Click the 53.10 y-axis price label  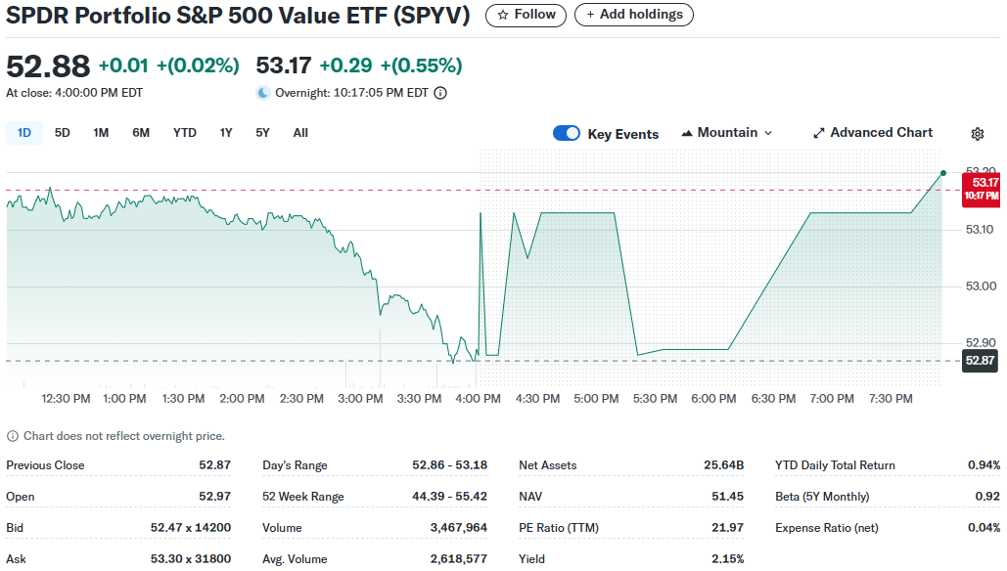click(x=981, y=230)
